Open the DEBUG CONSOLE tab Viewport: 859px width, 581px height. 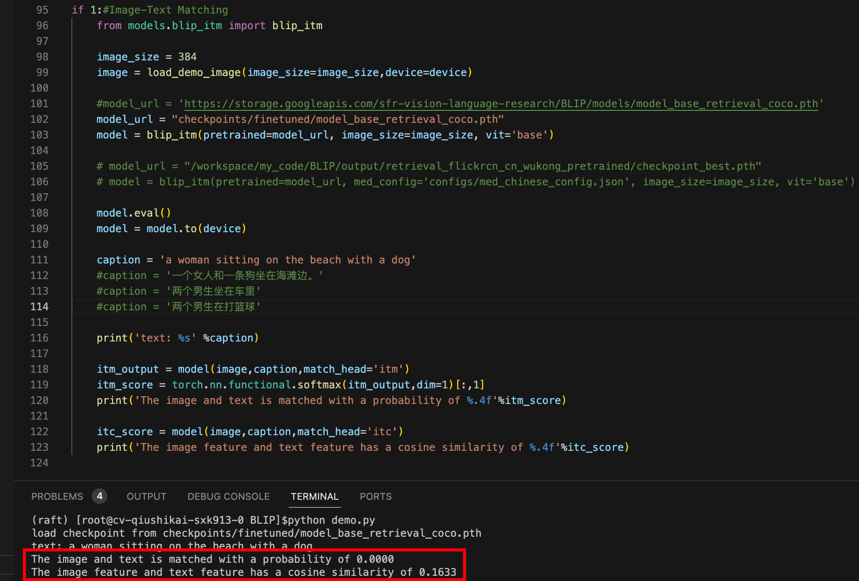tap(228, 496)
